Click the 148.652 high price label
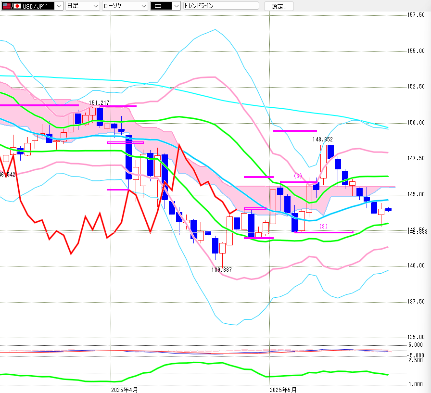This screenshot has width=431, height=393. tap(323, 139)
